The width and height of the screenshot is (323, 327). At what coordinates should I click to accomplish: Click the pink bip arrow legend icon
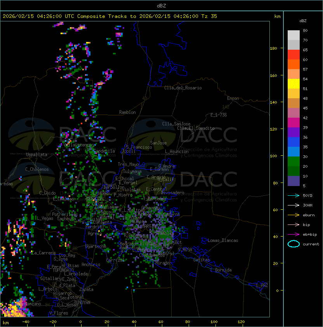tap(293, 224)
